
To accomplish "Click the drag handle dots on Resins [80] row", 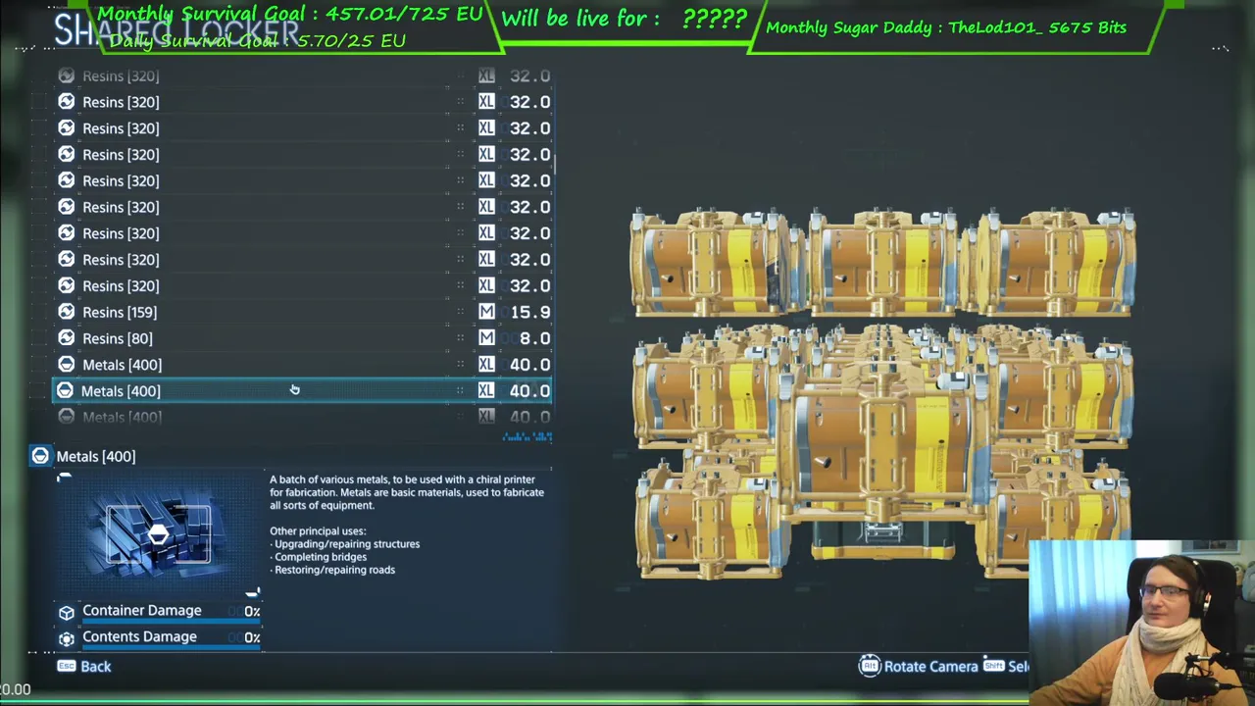I will pos(460,338).
